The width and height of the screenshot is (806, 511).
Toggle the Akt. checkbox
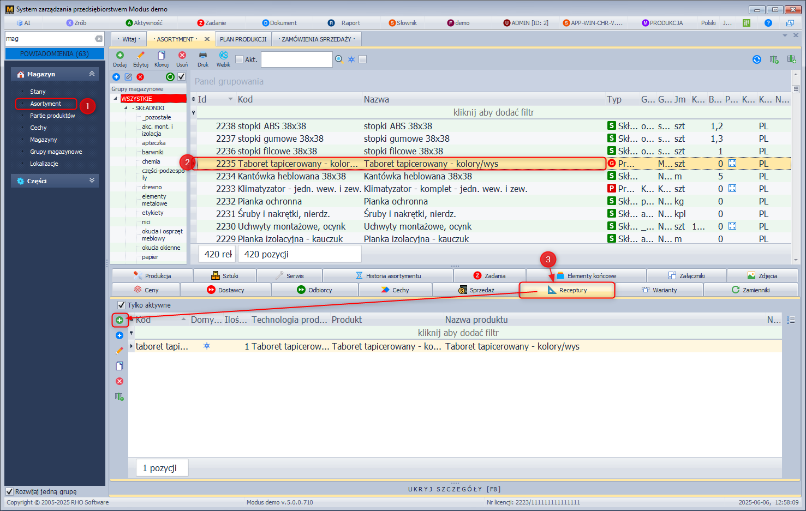pos(239,59)
